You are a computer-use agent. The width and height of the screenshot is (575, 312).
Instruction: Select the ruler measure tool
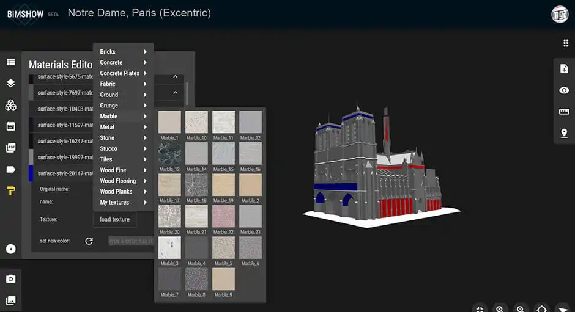pyautogui.click(x=564, y=111)
